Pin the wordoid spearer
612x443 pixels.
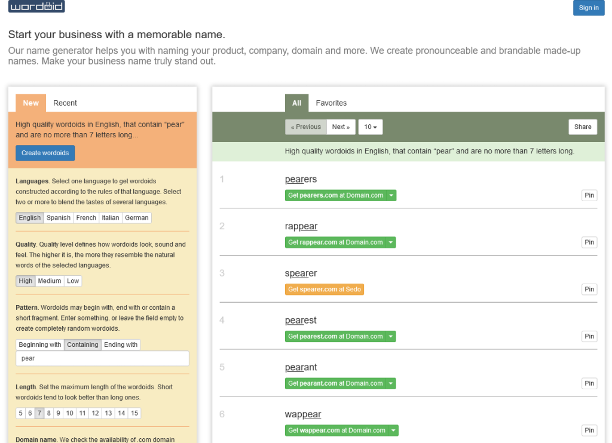point(589,290)
